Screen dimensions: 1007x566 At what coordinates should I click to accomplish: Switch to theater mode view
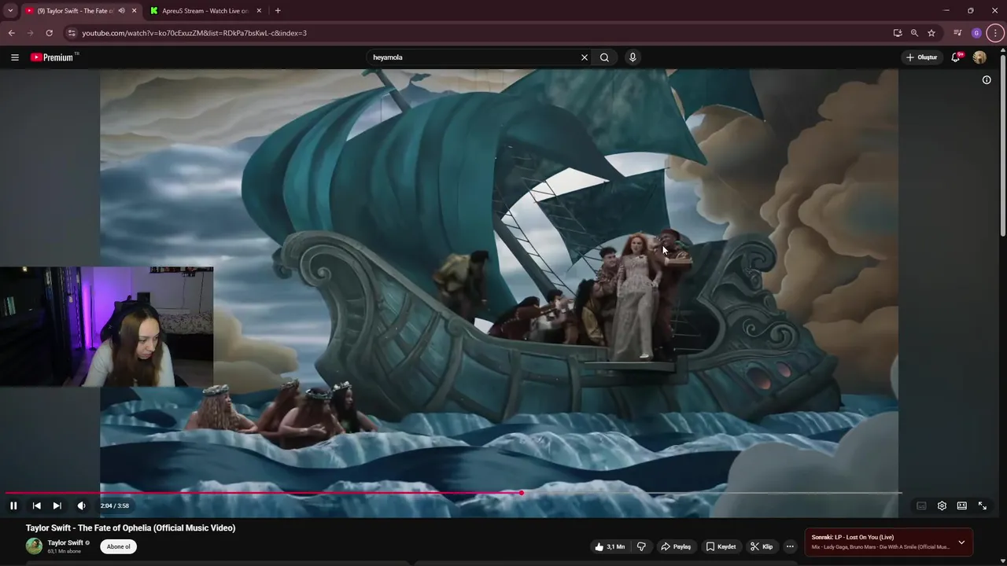pyautogui.click(x=961, y=505)
